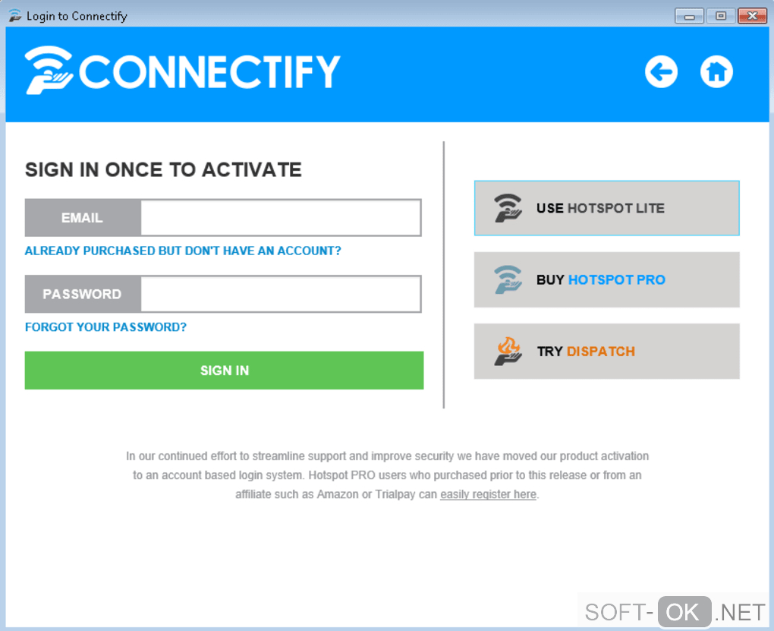
Task: Click the green Sign In button
Action: [224, 370]
